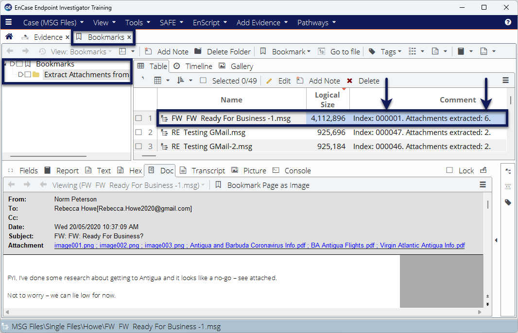Check the Bookmarks root tree checkbox
This screenshot has width=518, height=333.
19,64
